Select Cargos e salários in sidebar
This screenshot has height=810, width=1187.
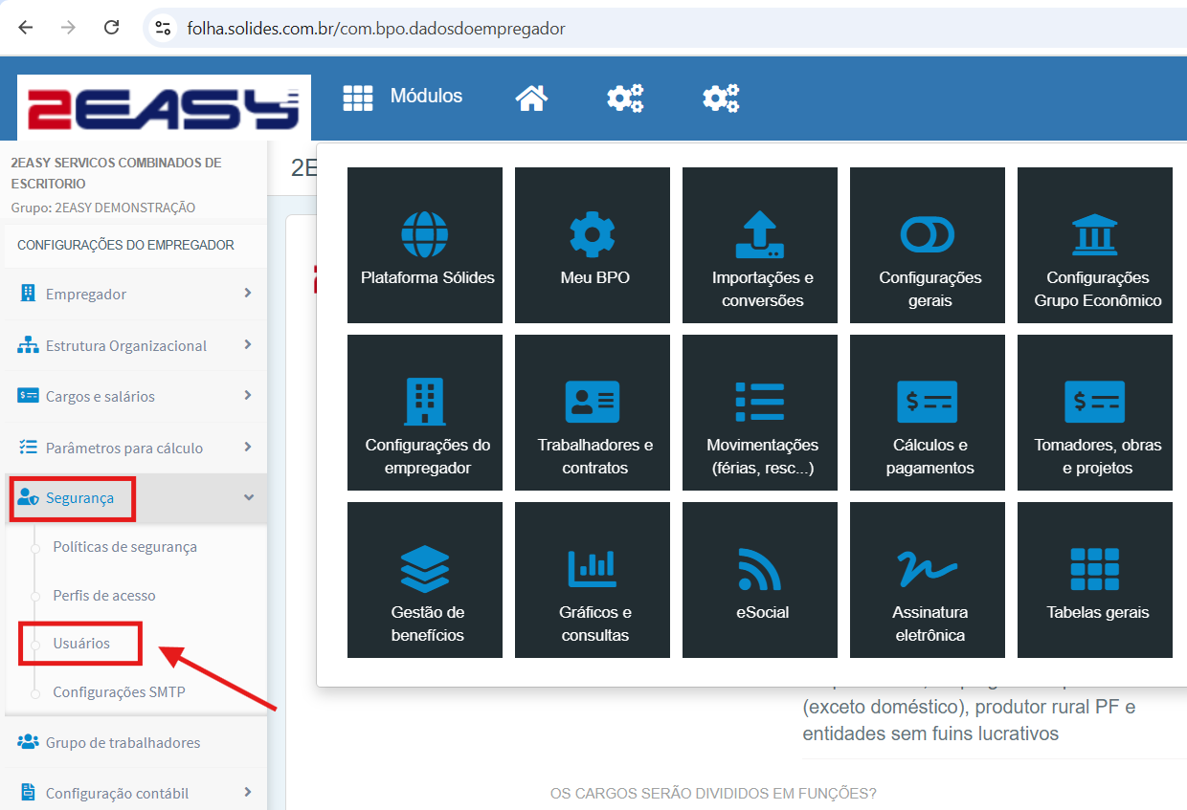[134, 396]
